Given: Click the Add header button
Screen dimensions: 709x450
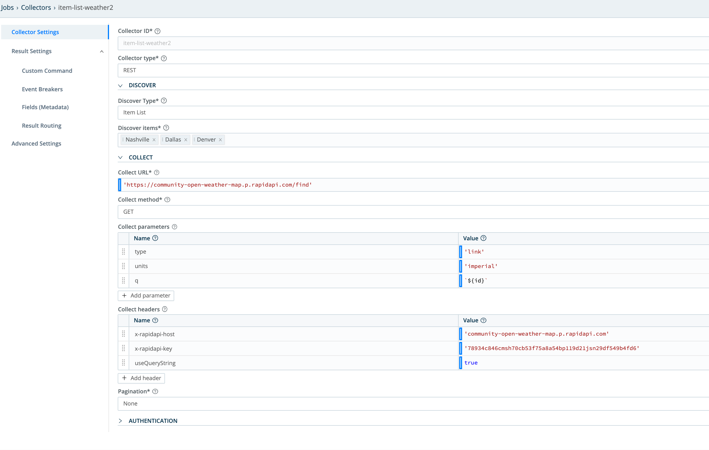Looking at the screenshot, I should 141,378.
